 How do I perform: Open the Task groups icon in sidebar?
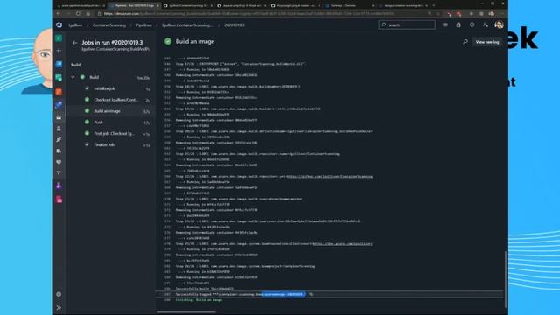tap(59, 162)
